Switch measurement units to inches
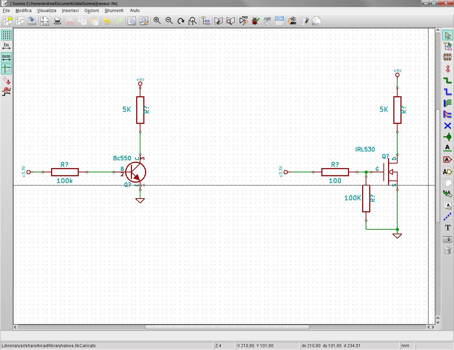The image size is (454, 350). (x=6, y=45)
